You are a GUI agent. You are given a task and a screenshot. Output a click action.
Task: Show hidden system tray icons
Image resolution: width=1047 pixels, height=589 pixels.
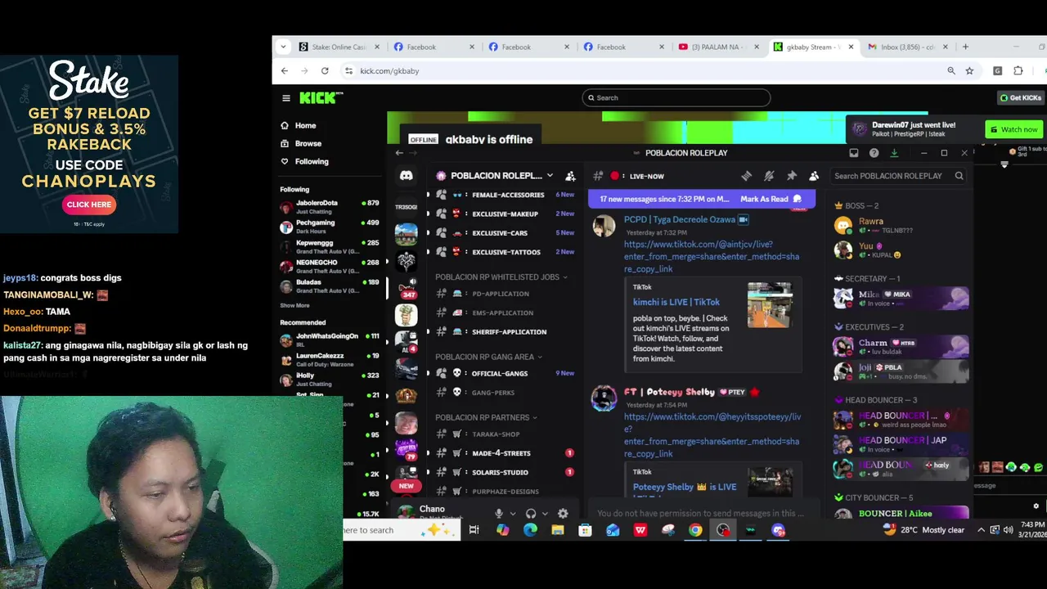coord(981,530)
